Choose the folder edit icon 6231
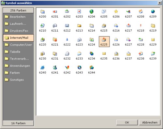The image size is (163, 129). tap(55, 53)
